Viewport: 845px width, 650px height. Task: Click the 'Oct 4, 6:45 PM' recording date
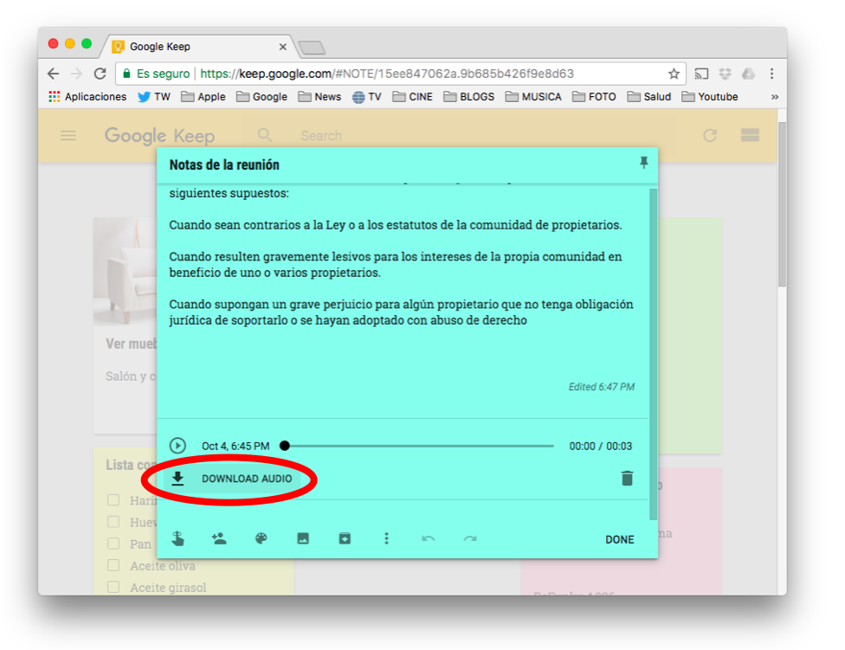[x=235, y=446]
